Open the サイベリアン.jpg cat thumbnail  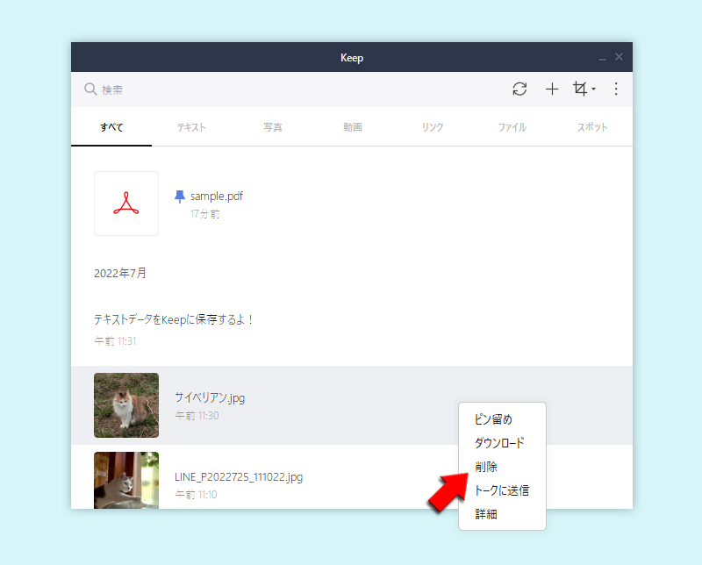pyautogui.click(x=126, y=405)
